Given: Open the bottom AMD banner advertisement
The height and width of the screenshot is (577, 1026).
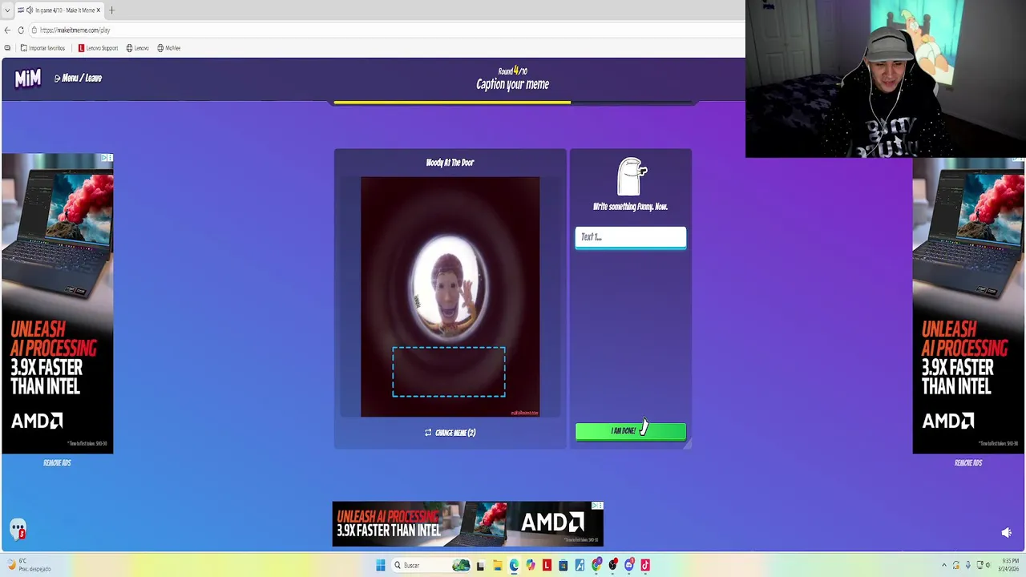Looking at the screenshot, I should pyautogui.click(x=467, y=524).
